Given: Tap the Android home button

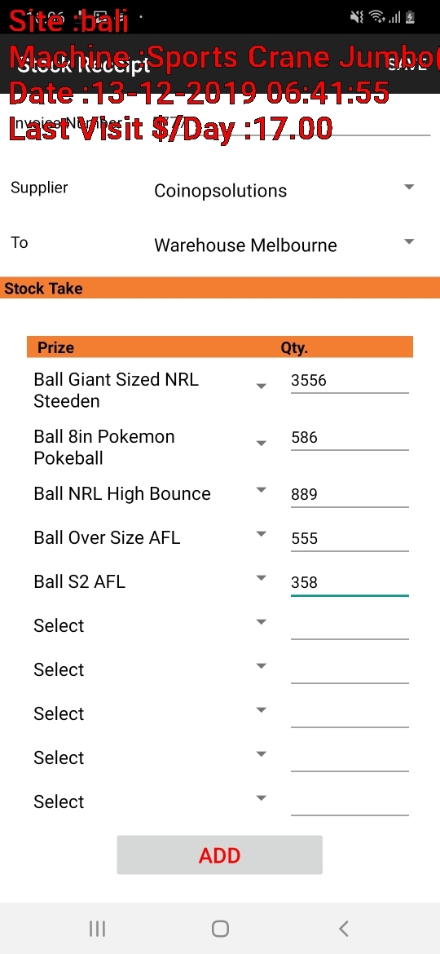Looking at the screenshot, I should click(x=220, y=929).
